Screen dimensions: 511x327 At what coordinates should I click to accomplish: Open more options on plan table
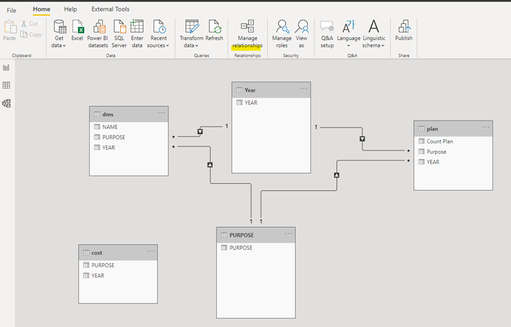[486, 128]
